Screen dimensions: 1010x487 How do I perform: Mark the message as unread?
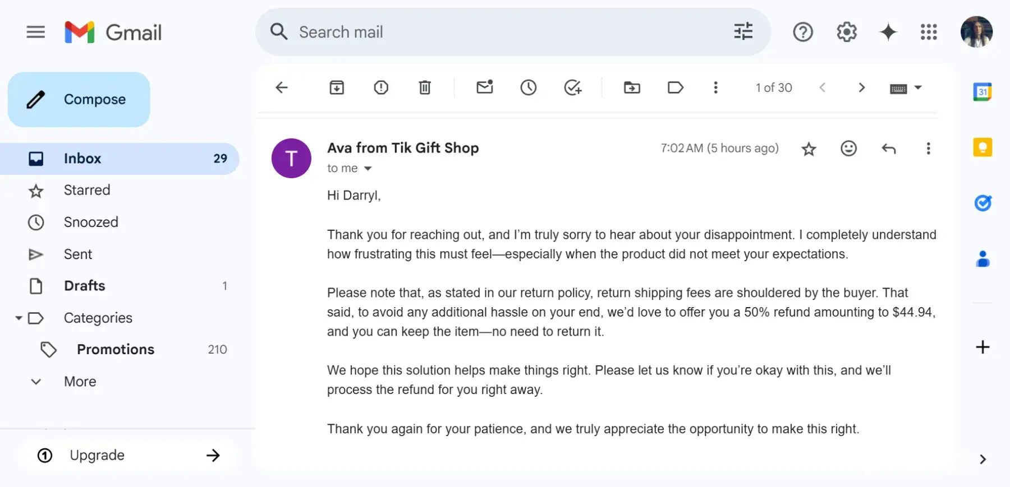coord(484,87)
